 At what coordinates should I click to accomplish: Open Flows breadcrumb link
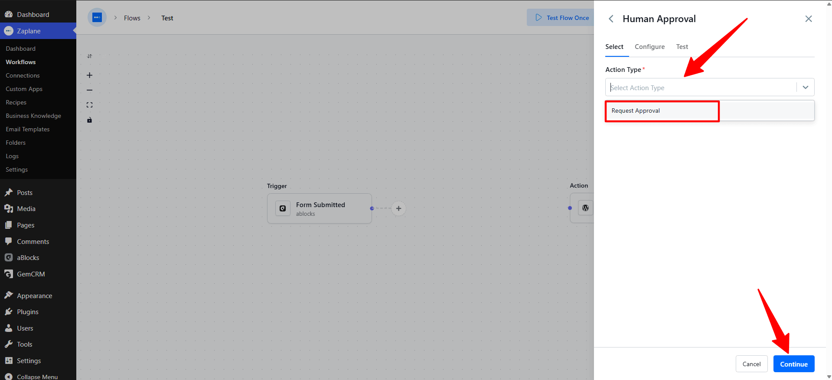click(x=132, y=18)
